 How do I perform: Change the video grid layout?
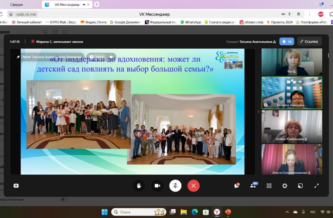[x=269, y=186]
